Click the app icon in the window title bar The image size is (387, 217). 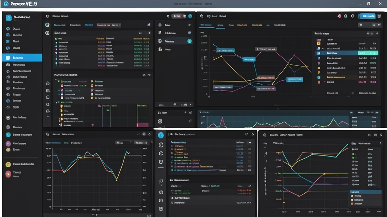(6, 4)
